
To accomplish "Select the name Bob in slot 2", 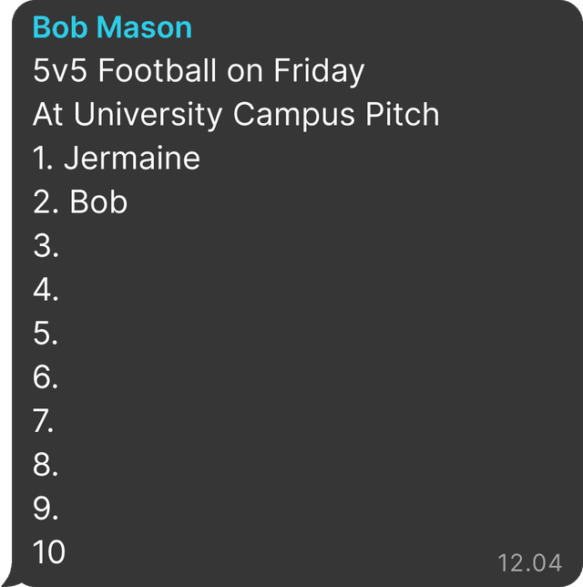I will (x=98, y=202).
